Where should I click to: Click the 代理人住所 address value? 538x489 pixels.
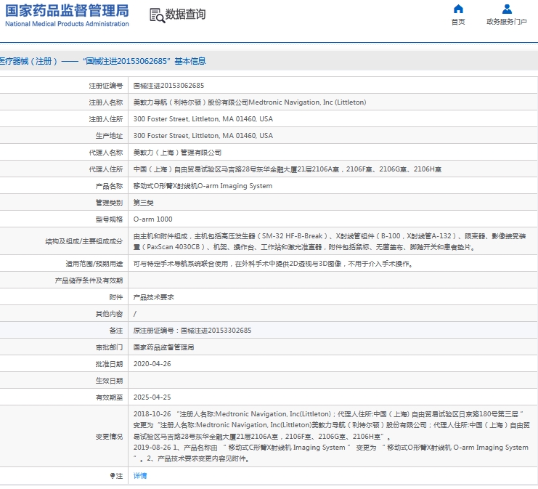[288, 169]
